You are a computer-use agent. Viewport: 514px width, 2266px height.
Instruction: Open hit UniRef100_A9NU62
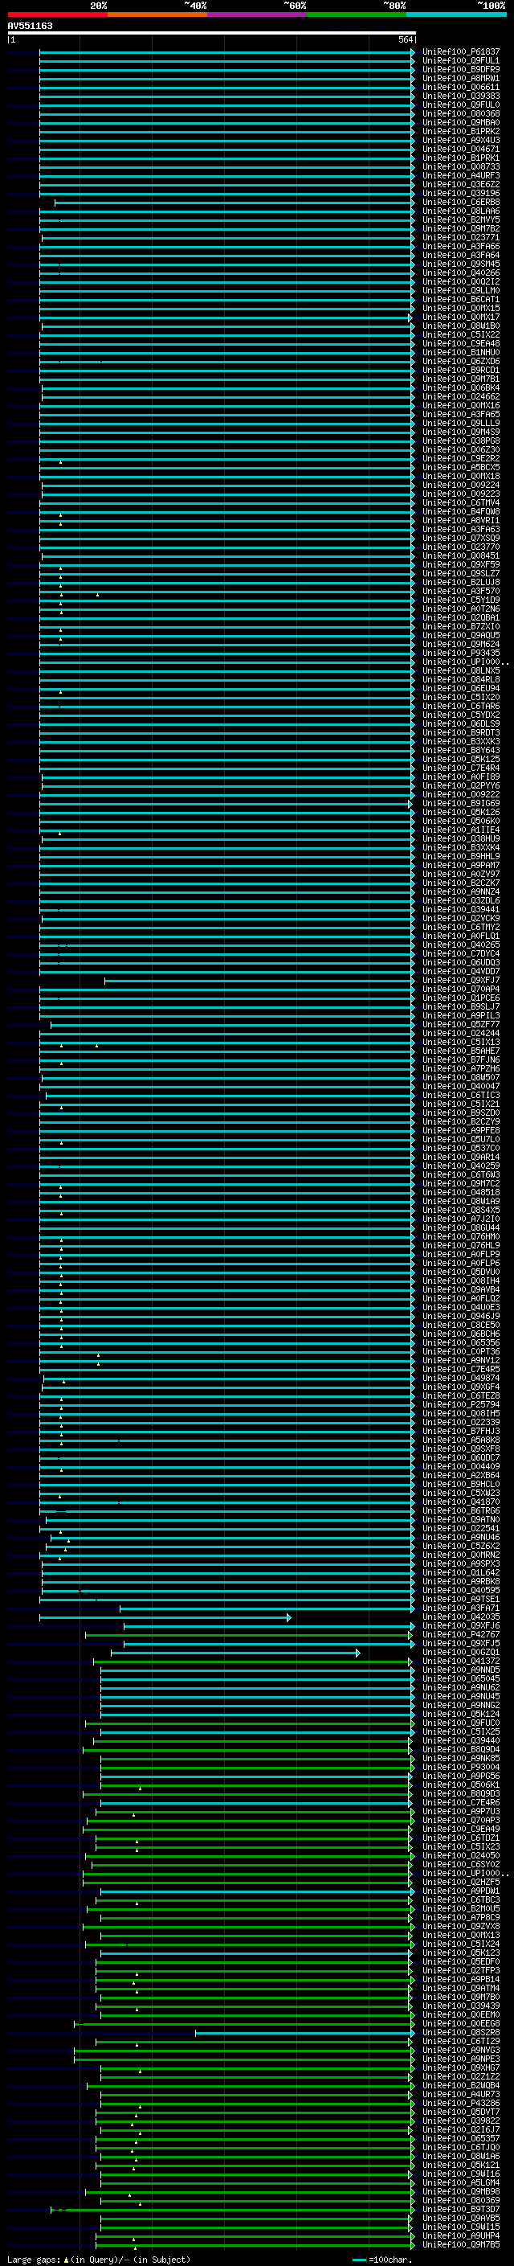click(x=461, y=1687)
